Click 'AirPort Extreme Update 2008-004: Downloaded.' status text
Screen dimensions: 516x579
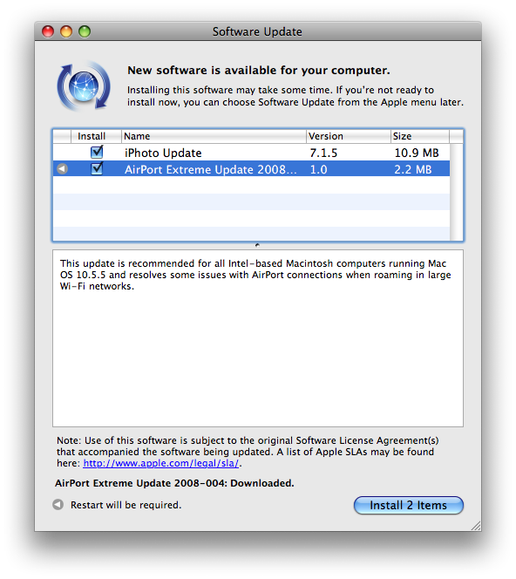coord(174,483)
